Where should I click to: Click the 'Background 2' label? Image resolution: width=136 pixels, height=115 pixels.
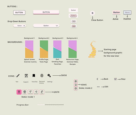(x=44, y=38)
